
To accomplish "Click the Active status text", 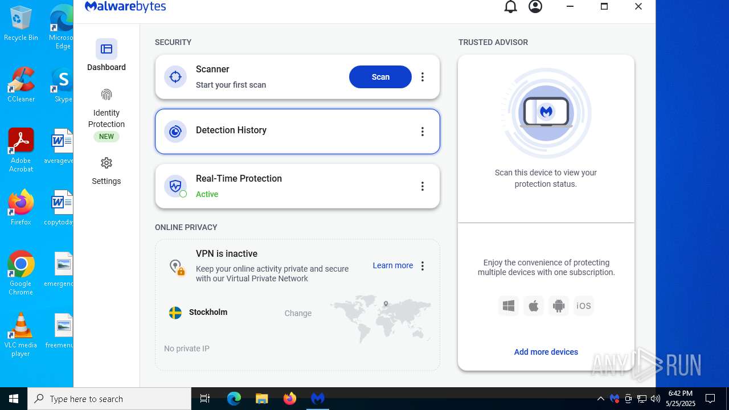I will [207, 194].
